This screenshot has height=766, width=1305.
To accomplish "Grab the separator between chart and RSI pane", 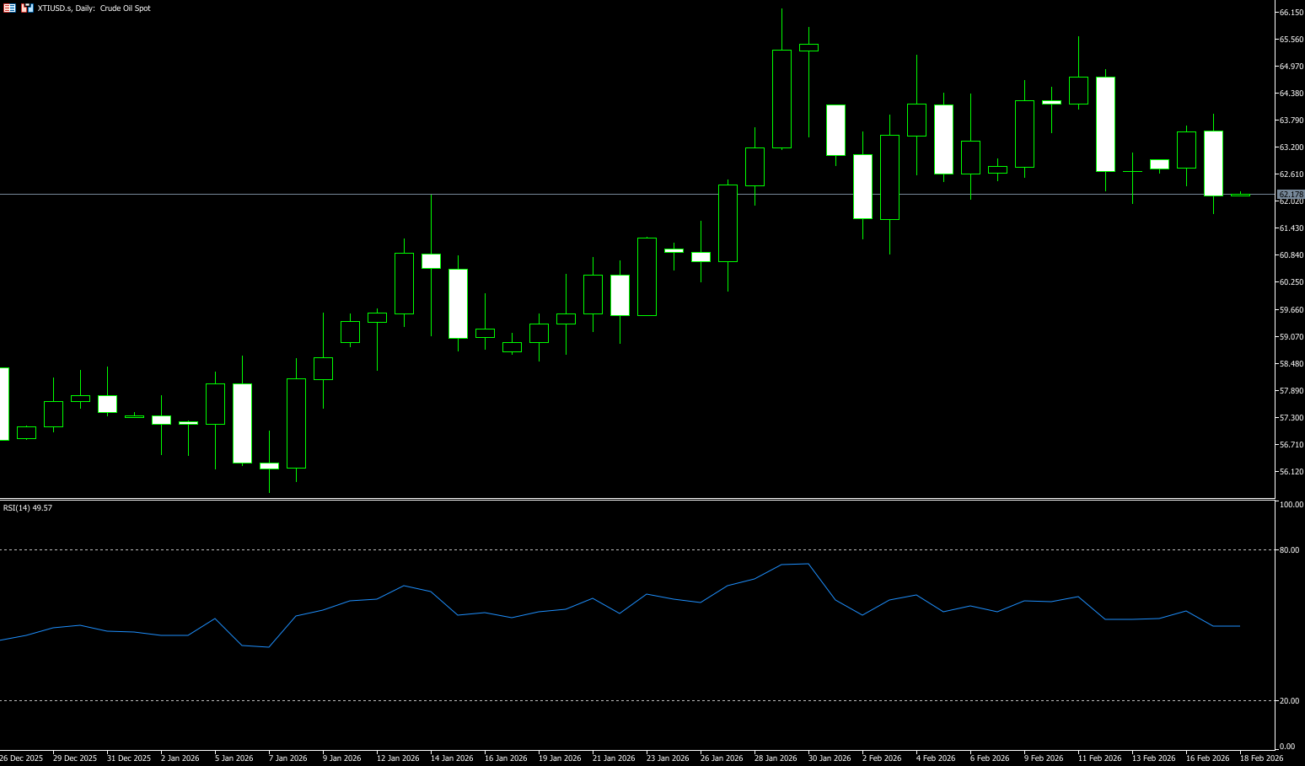I will pos(590,499).
